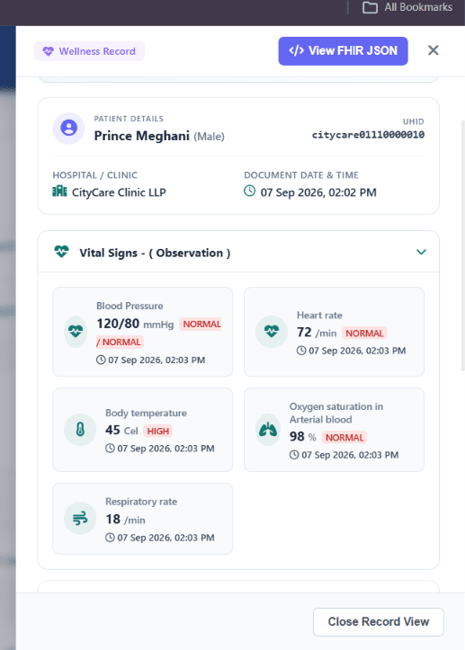Click the patient avatar icon
This screenshot has width=465, height=650.
click(69, 128)
